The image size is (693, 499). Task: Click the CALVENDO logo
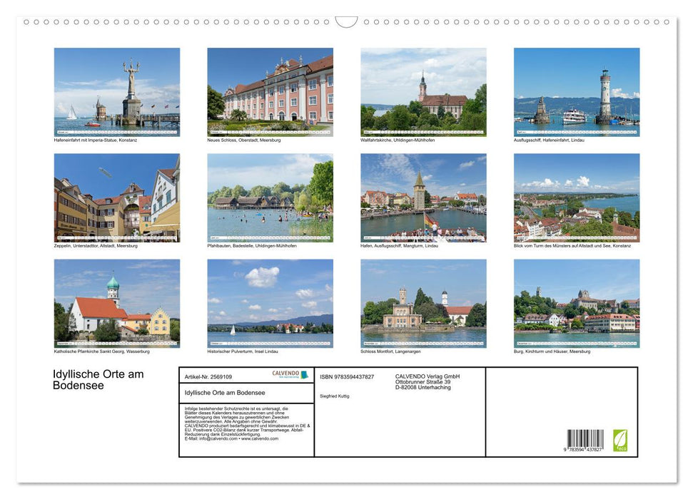290,374
